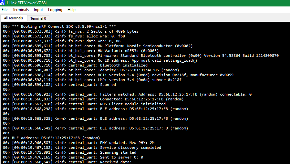Click the 'Connected: D5:6E:12:25:17:FB (random)' line
The image size is (290, 164).
pyautogui.click(x=93, y=99)
